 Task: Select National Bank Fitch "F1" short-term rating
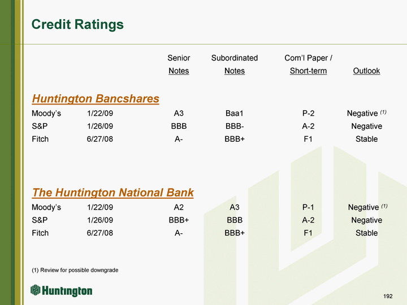pyautogui.click(x=308, y=233)
